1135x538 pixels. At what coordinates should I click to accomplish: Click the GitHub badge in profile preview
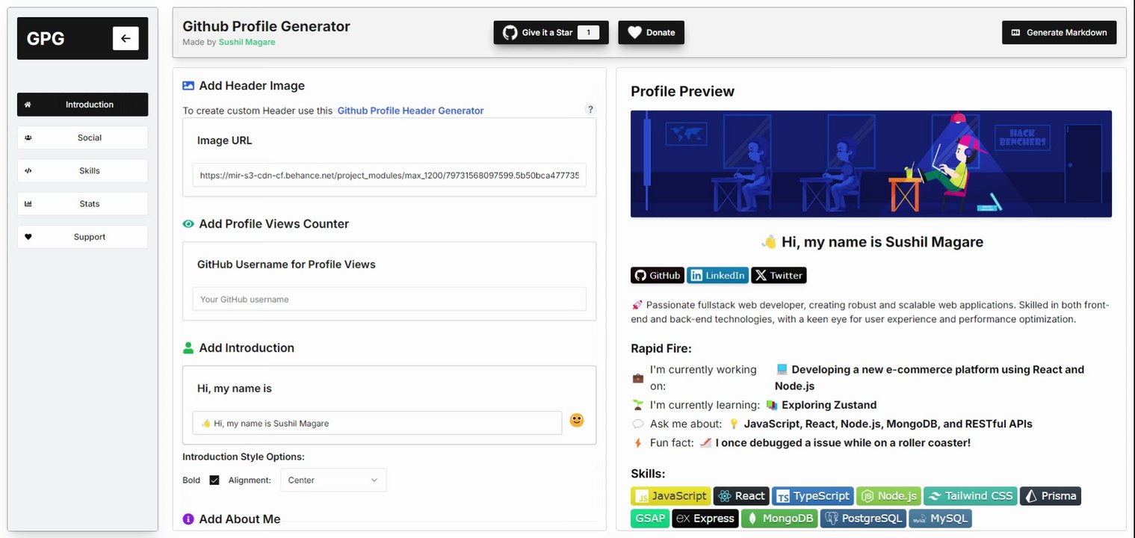[658, 275]
